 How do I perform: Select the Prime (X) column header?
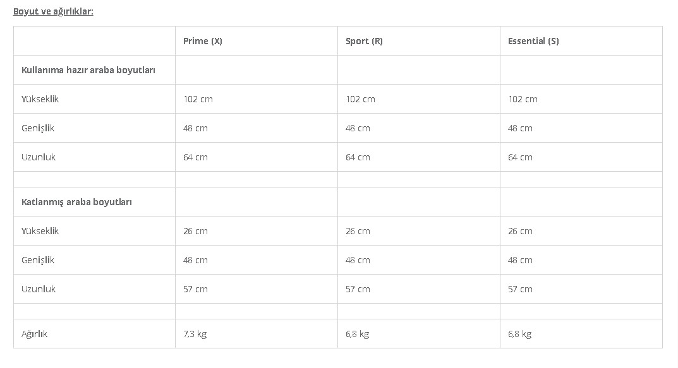203,41
